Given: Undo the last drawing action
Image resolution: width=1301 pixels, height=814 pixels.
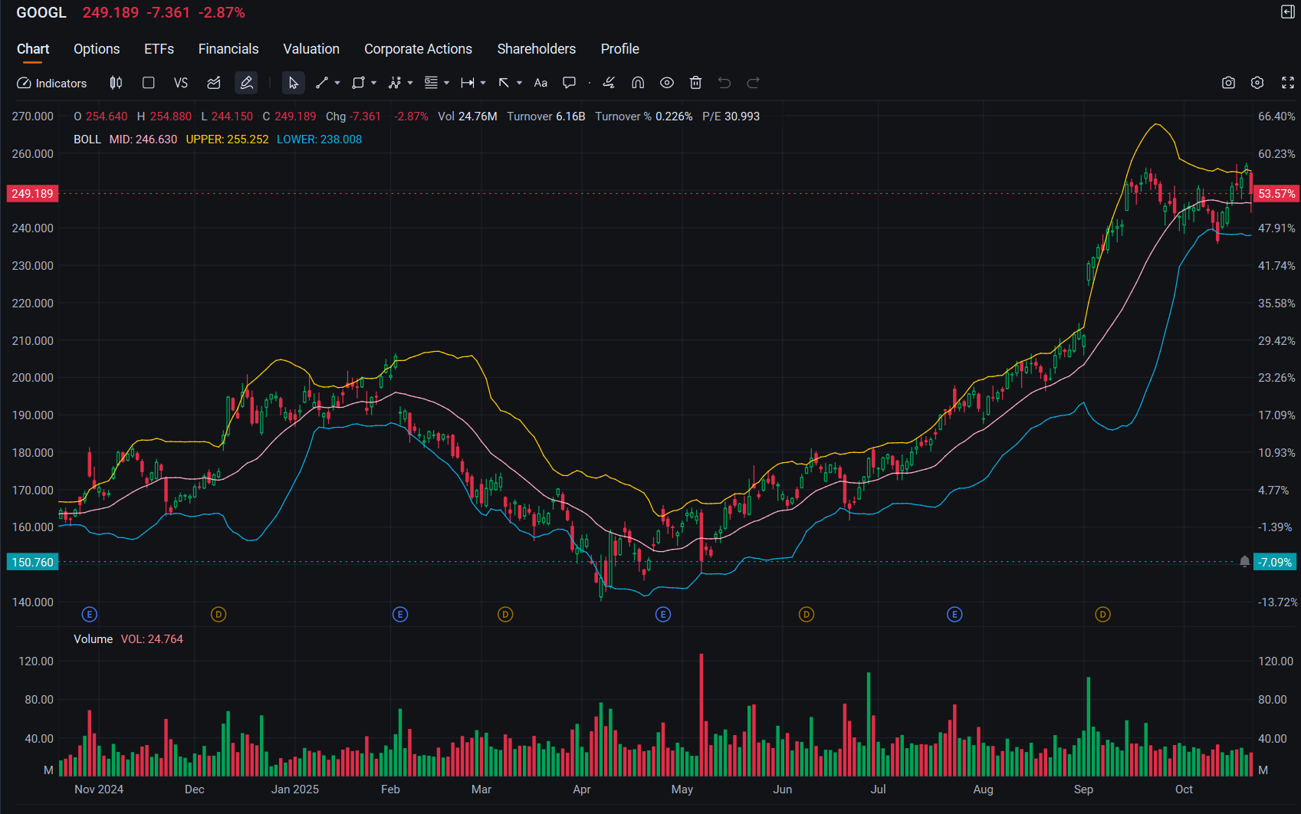Looking at the screenshot, I should [724, 83].
